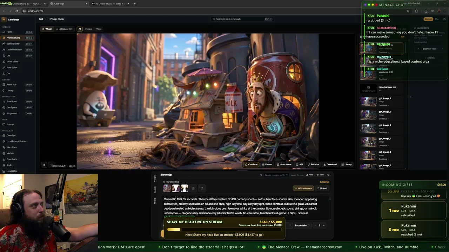The width and height of the screenshot is (449, 252).
Task: Click the Upload button
Action: pos(322,188)
